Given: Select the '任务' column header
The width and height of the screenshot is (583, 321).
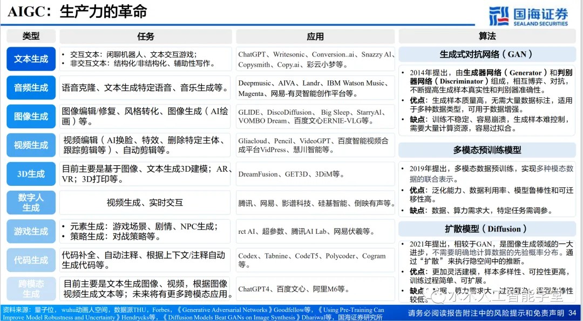Looking at the screenshot, I should (x=145, y=37).
